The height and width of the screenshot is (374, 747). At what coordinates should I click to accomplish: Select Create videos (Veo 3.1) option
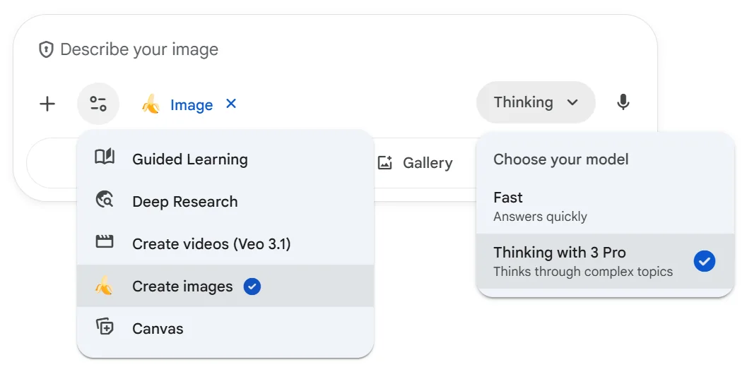pyautogui.click(x=225, y=243)
